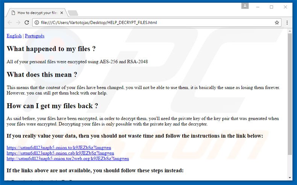This screenshot has width=297, height=185.
Task: Reload the page with refresh icon
Action: [x=27, y=23]
